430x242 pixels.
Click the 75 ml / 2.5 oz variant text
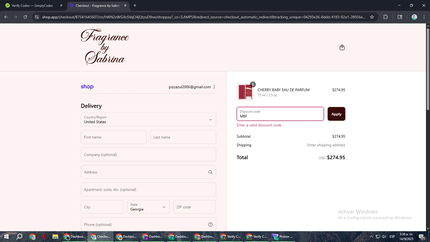(267, 95)
